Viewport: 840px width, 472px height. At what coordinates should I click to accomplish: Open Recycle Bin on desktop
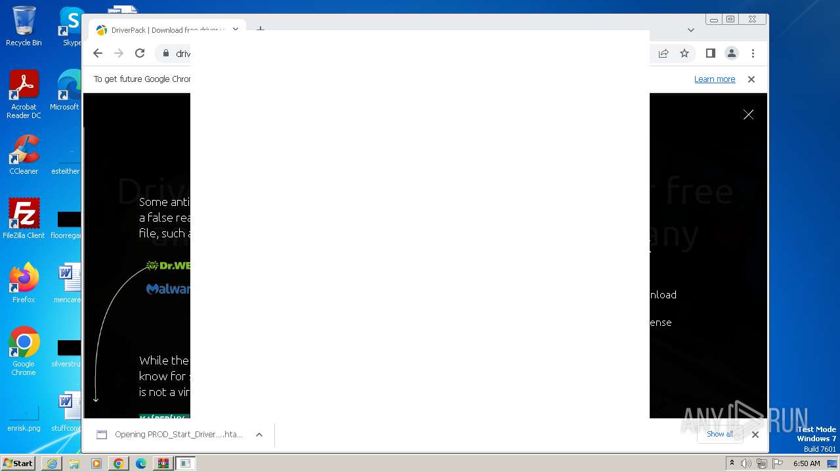point(24,27)
